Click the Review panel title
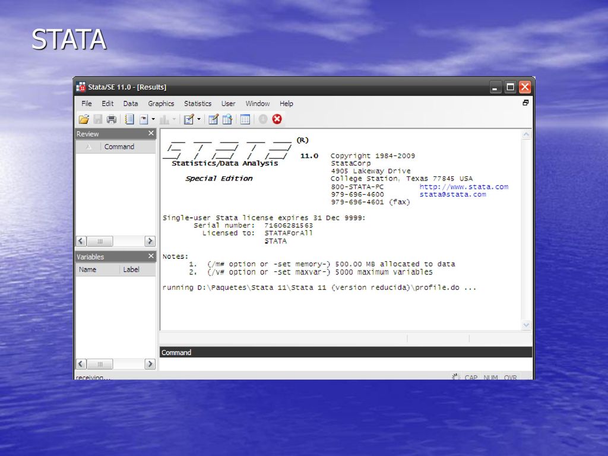 (88, 134)
